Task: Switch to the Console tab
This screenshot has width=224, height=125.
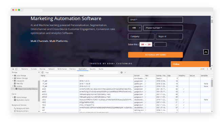Action: point(34,69)
